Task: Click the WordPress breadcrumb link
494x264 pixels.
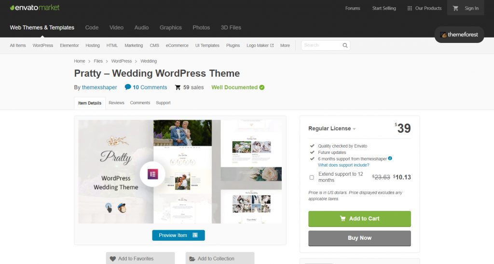Action: (121, 61)
